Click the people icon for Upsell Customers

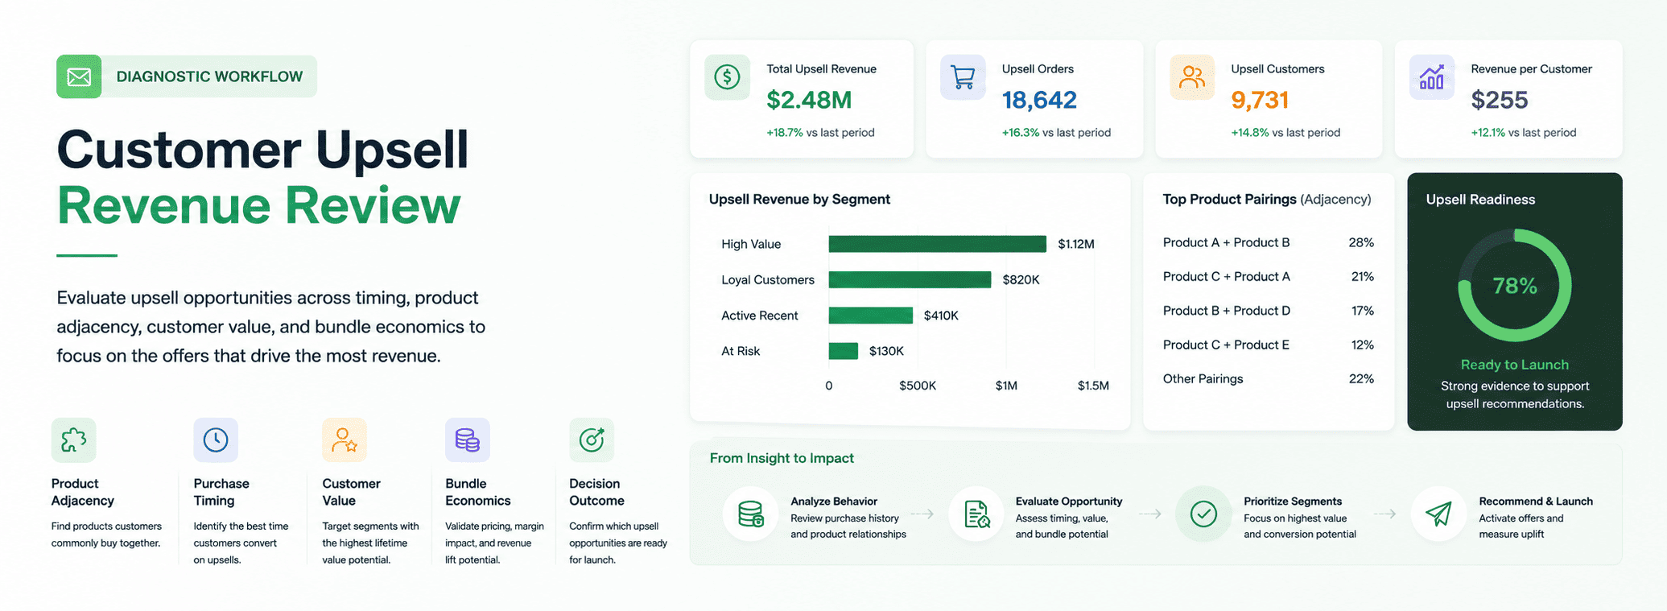pos(1192,77)
